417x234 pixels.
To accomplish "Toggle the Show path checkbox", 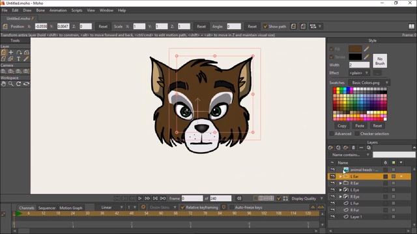I will pyautogui.click(x=265, y=27).
